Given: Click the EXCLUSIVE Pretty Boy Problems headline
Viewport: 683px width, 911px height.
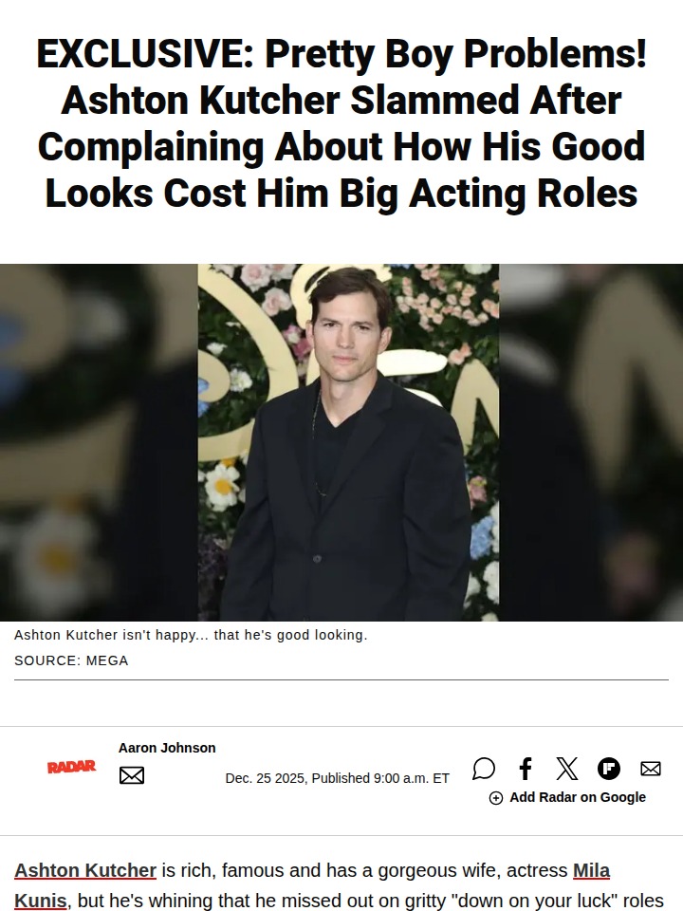Looking at the screenshot, I should (x=341, y=123).
